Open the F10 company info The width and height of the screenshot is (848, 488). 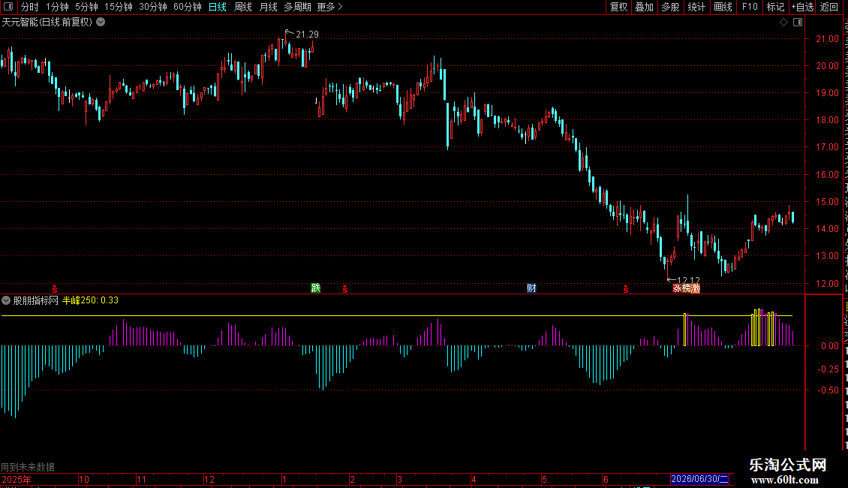click(x=750, y=7)
